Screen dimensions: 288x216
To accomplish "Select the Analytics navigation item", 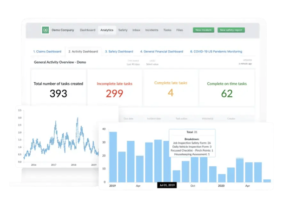I will click(106, 30).
